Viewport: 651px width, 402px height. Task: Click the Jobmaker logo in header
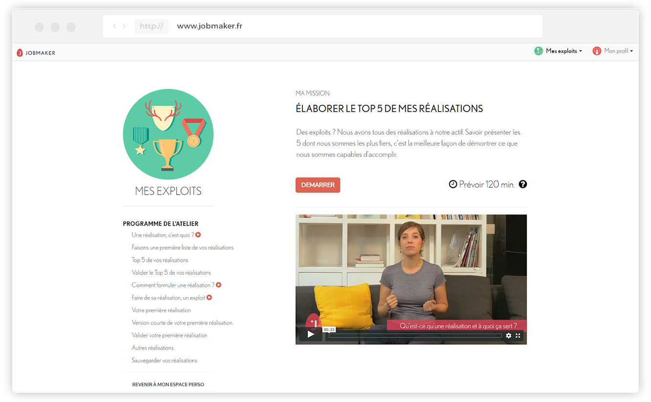tap(36, 53)
